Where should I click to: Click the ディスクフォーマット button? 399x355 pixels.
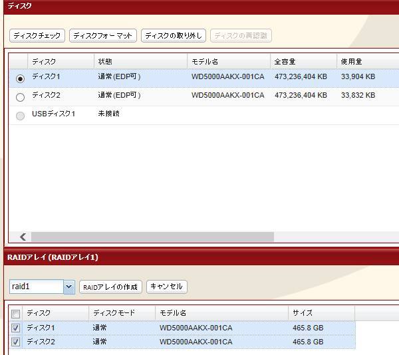pyautogui.click(x=102, y=36)
